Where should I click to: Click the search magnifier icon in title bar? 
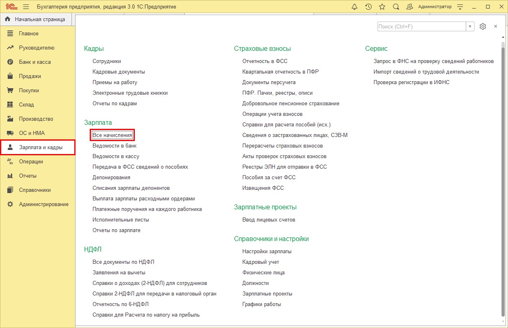point(396,7)
